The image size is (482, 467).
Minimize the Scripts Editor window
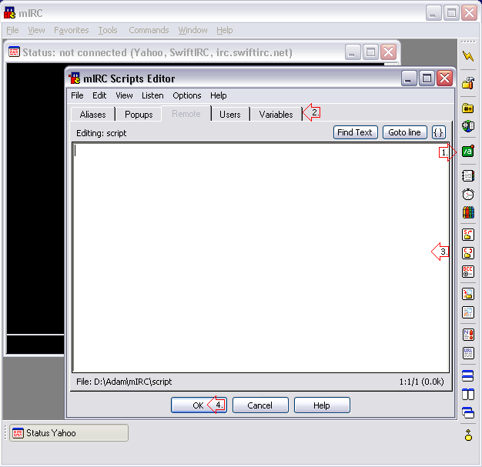click(x=409, y=78)
